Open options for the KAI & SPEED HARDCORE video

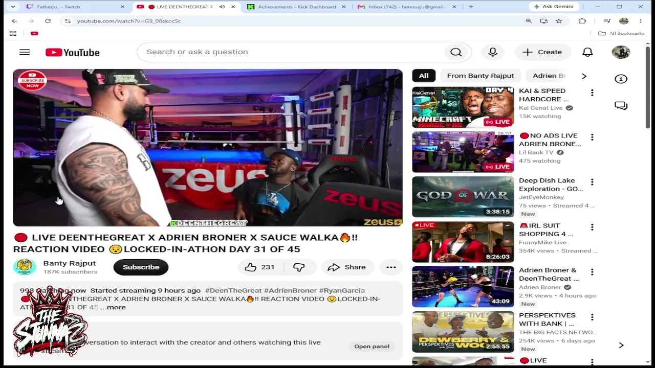(592, 93)
